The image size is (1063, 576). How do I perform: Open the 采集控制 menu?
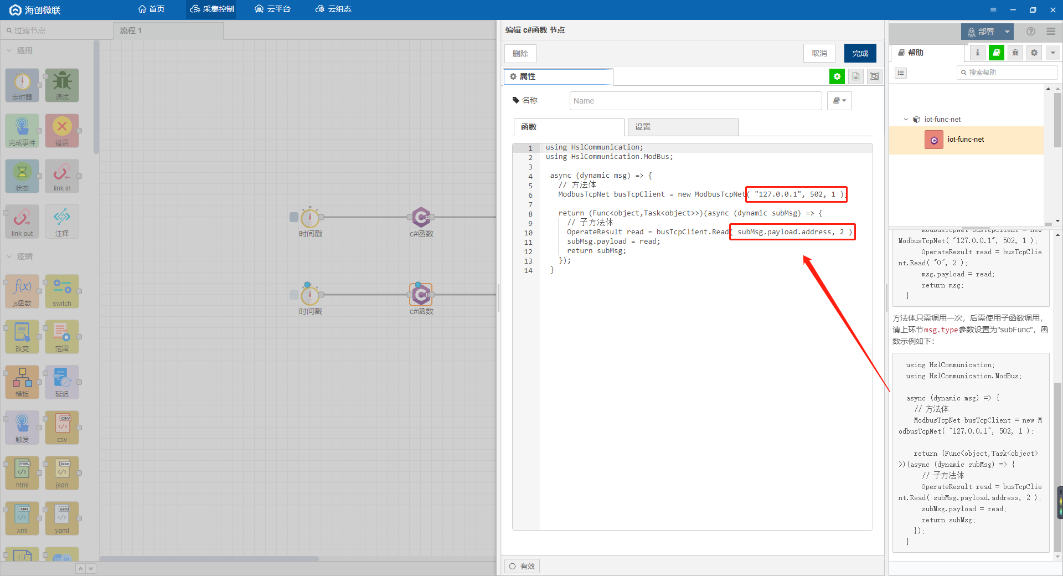pos(211,9)
